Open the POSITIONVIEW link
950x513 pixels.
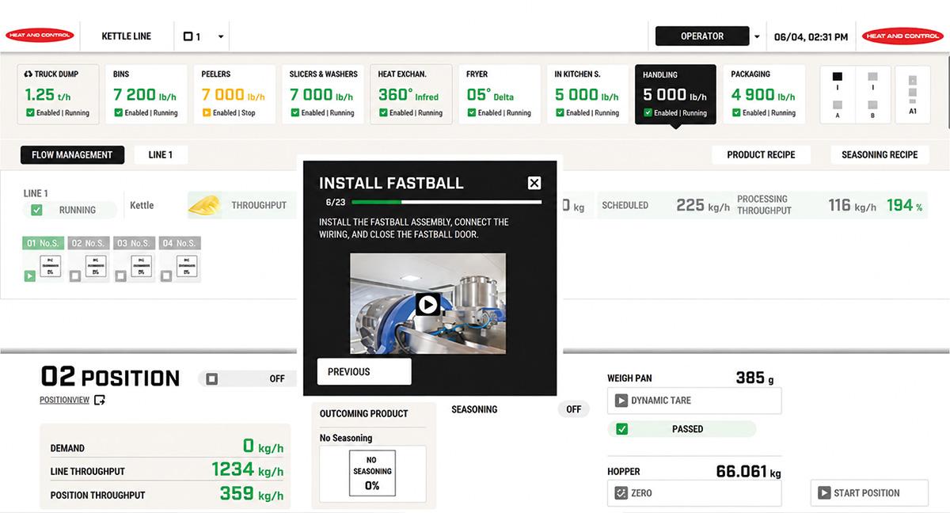(64, 401)
